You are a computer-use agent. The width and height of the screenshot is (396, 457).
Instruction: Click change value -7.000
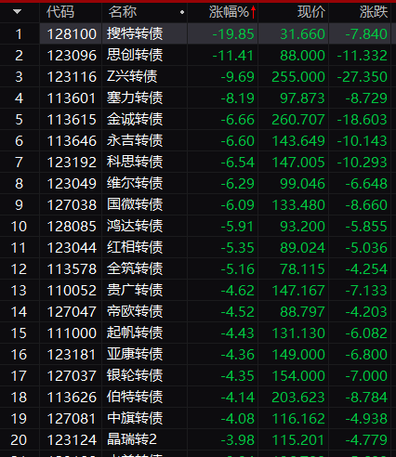[366, 376]
